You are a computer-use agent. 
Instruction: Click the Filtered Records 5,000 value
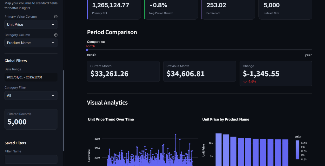pos(17,122)
